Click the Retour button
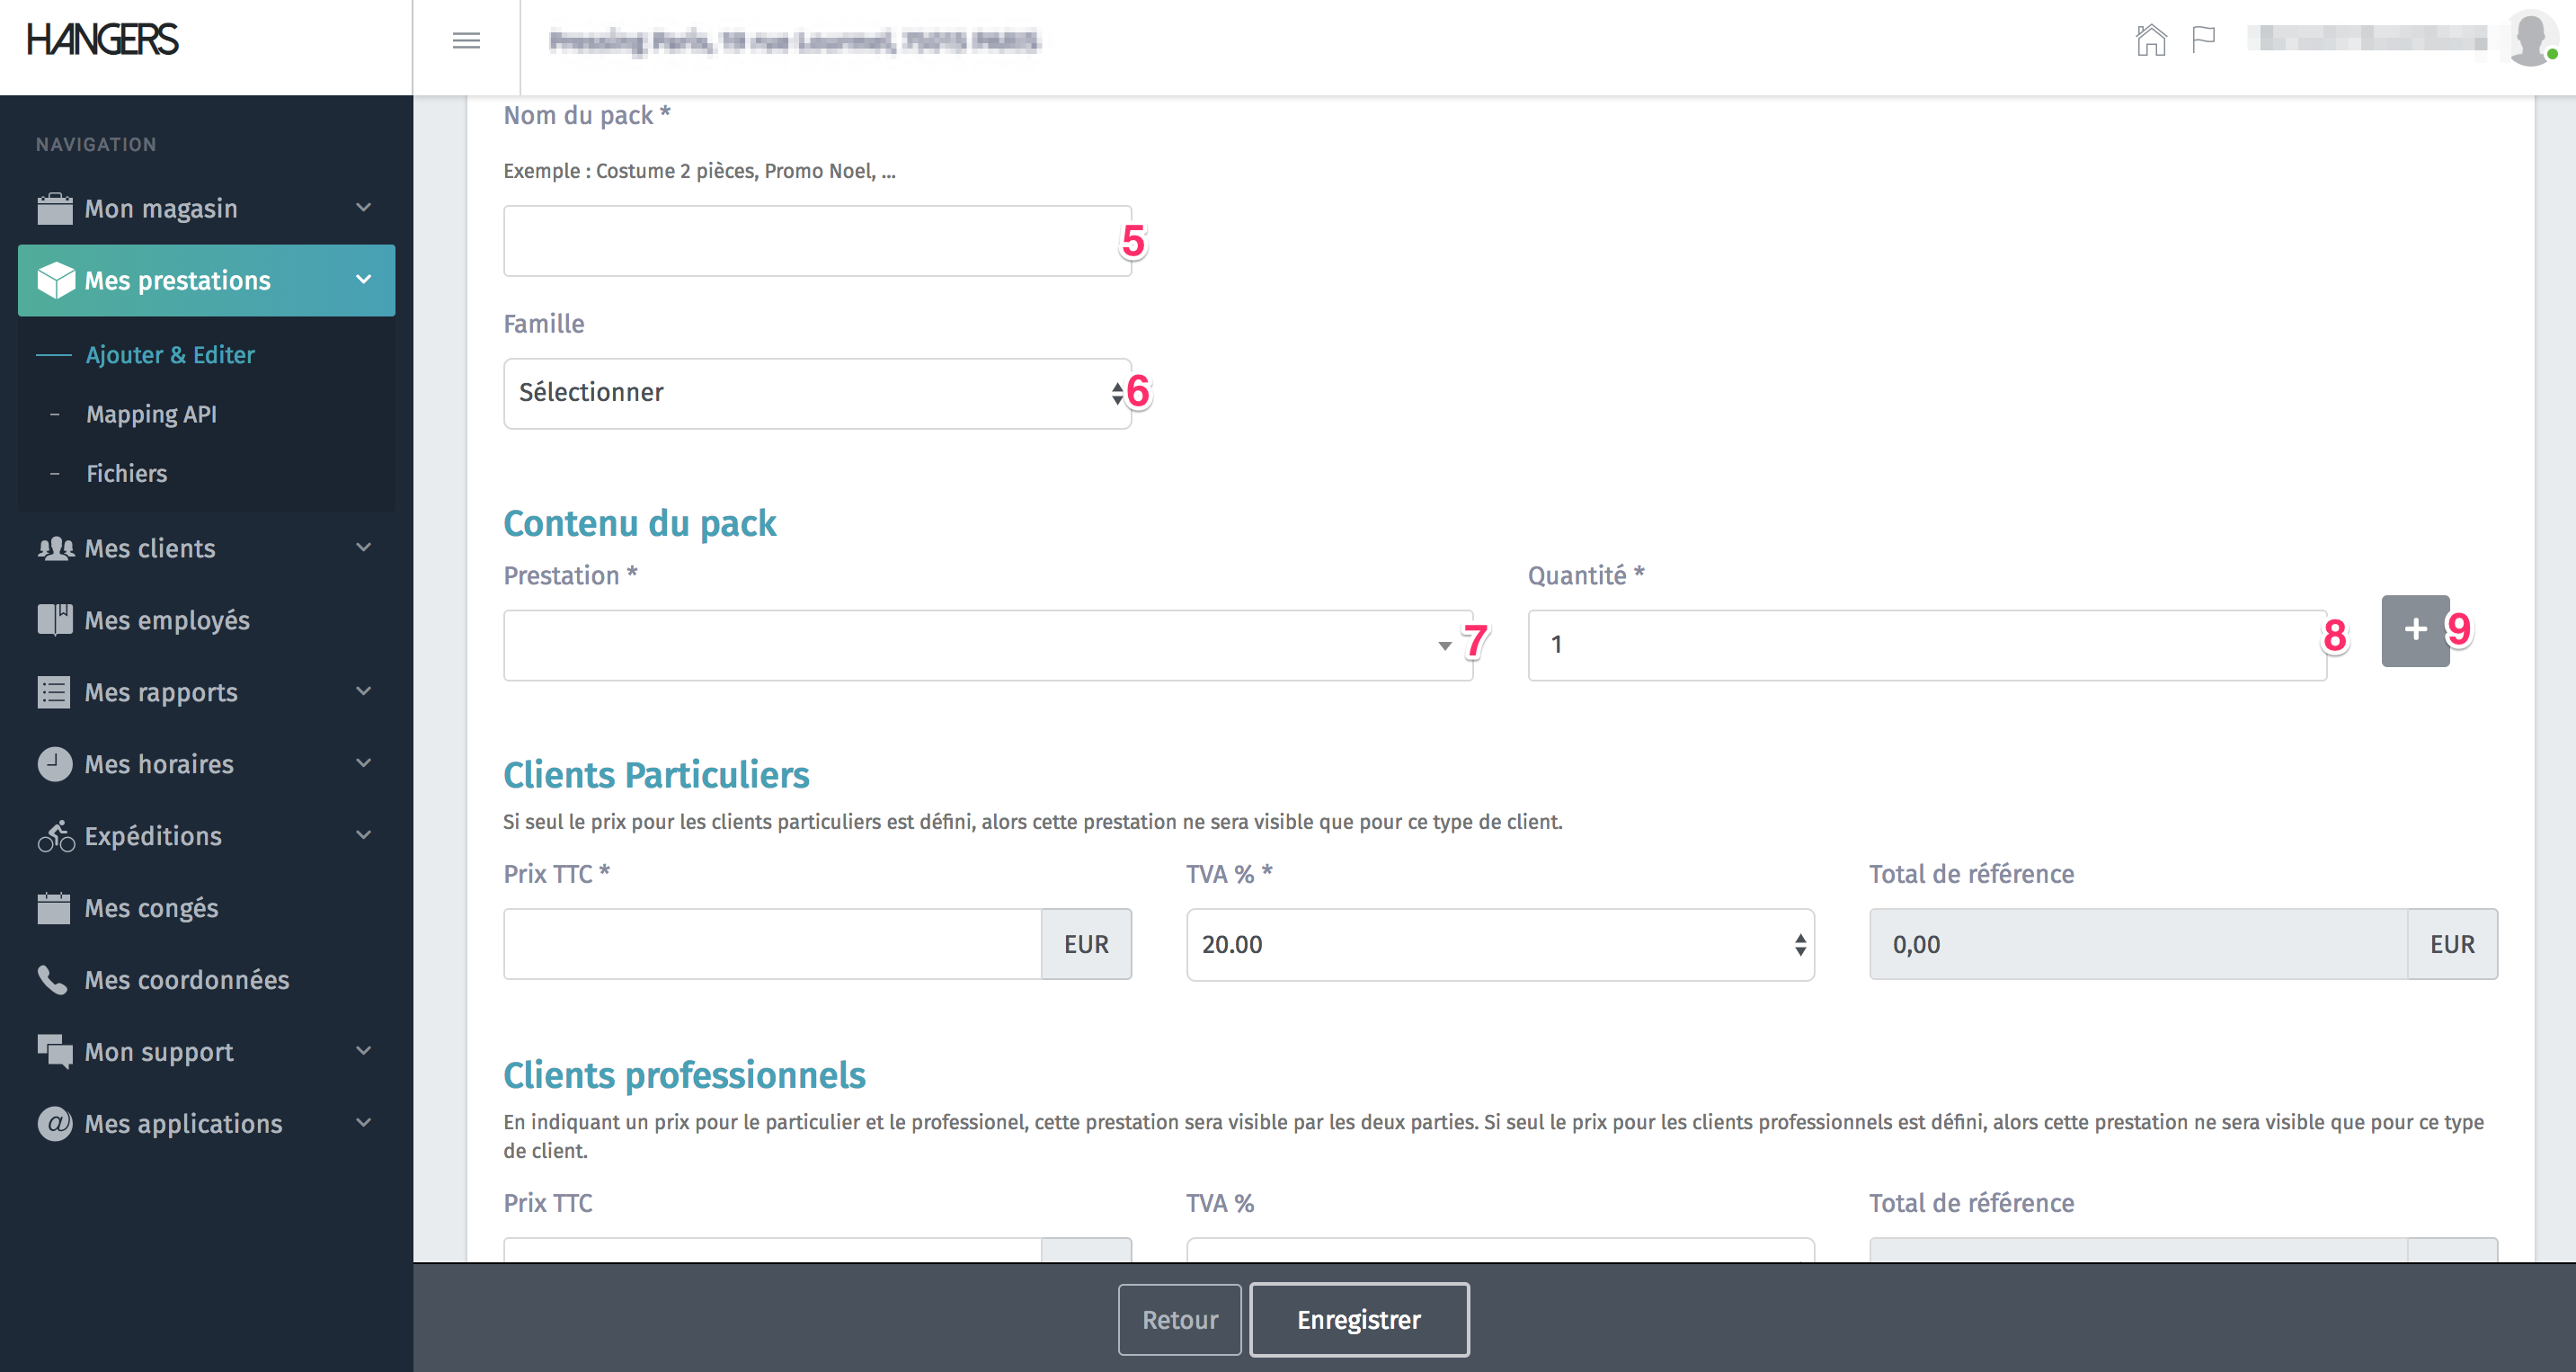 [1179, 1319]
